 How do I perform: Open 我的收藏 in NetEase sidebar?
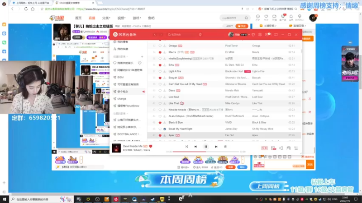point(123,49)
